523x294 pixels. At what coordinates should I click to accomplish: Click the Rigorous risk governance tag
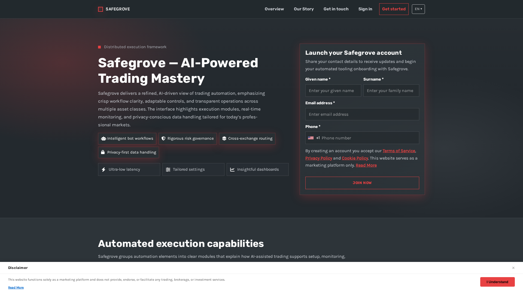click(x=188, y=139)
